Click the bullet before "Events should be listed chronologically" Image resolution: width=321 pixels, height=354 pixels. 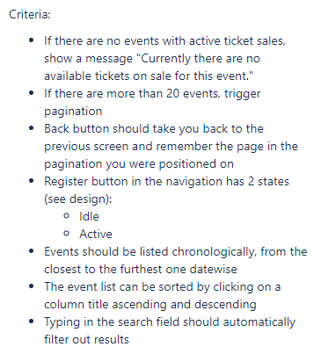(32, 251)
